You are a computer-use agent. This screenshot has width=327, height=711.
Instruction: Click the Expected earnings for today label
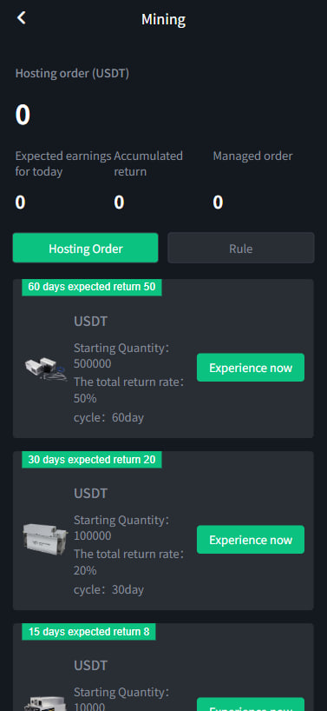(63, 163)
